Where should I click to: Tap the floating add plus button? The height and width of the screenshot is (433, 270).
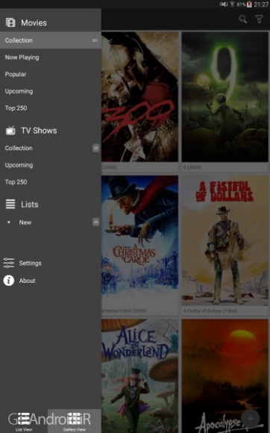(x=250, y=418)
